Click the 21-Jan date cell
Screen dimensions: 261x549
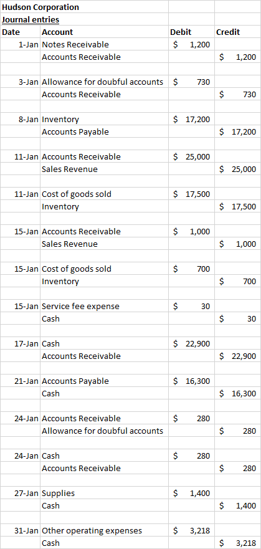coord(21,381)
